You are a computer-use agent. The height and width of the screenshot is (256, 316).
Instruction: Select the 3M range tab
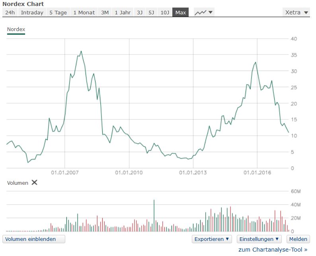click(x=105, y=12)
